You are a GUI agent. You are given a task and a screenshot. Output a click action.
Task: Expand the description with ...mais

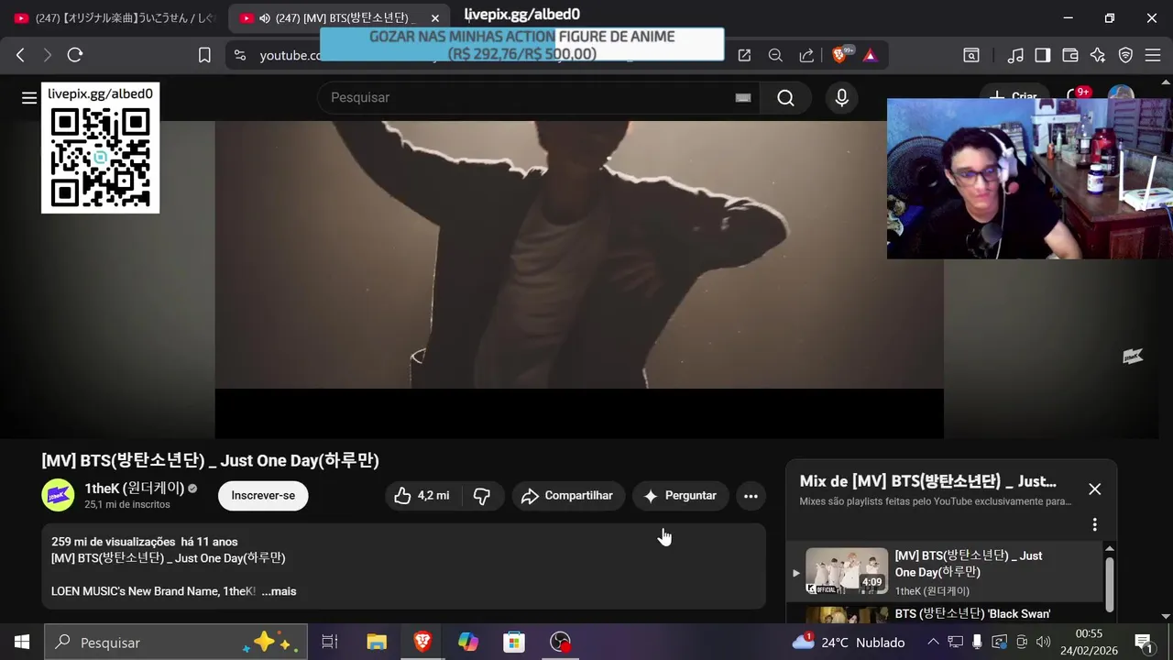click(279, 591)
